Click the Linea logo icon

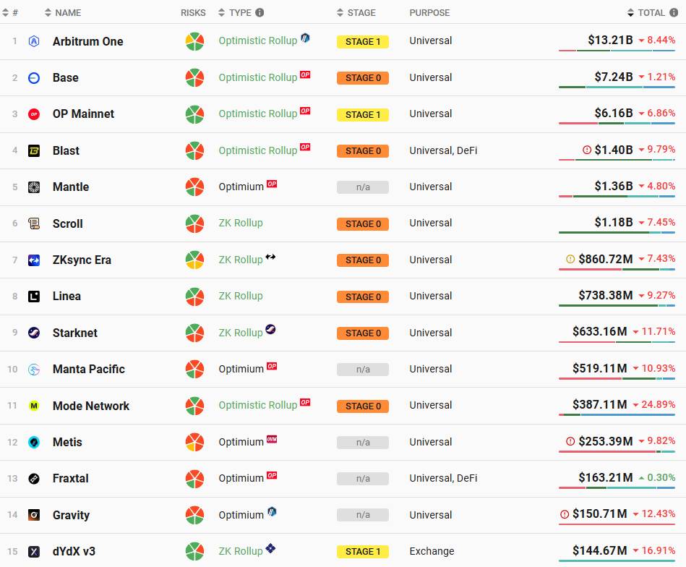[x=34, y=297]
